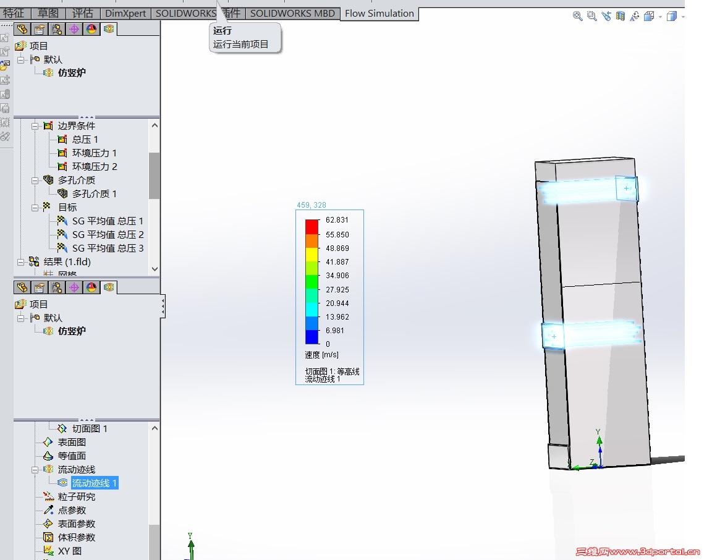Open View Orientation dropdown arrow

tap(660, 17)
